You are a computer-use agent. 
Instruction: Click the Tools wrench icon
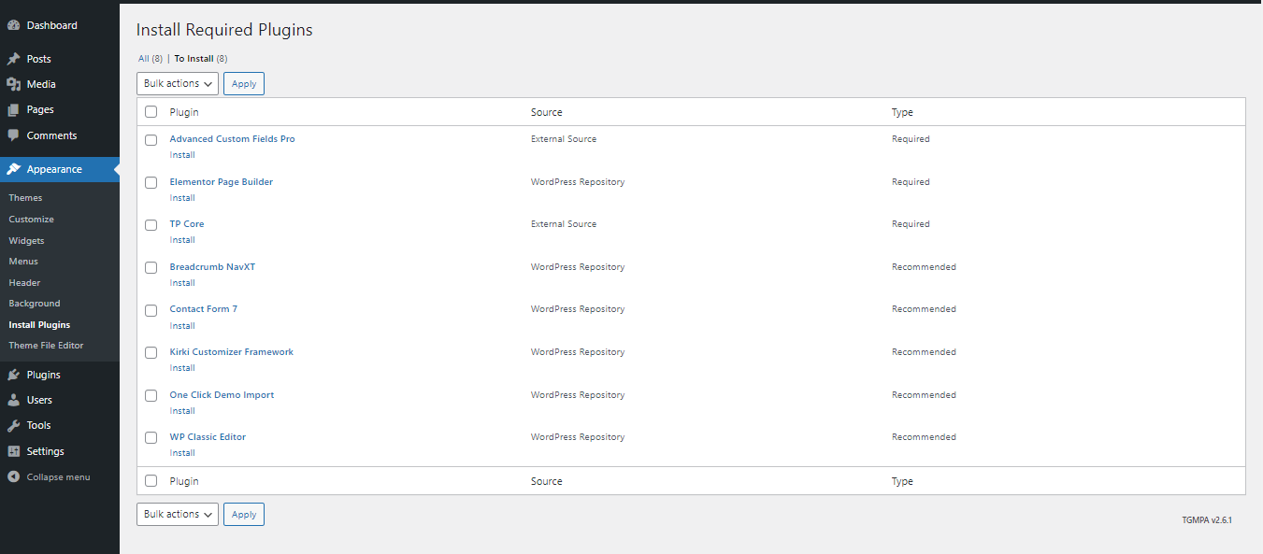pyautogui.click(x=13, y=425)
